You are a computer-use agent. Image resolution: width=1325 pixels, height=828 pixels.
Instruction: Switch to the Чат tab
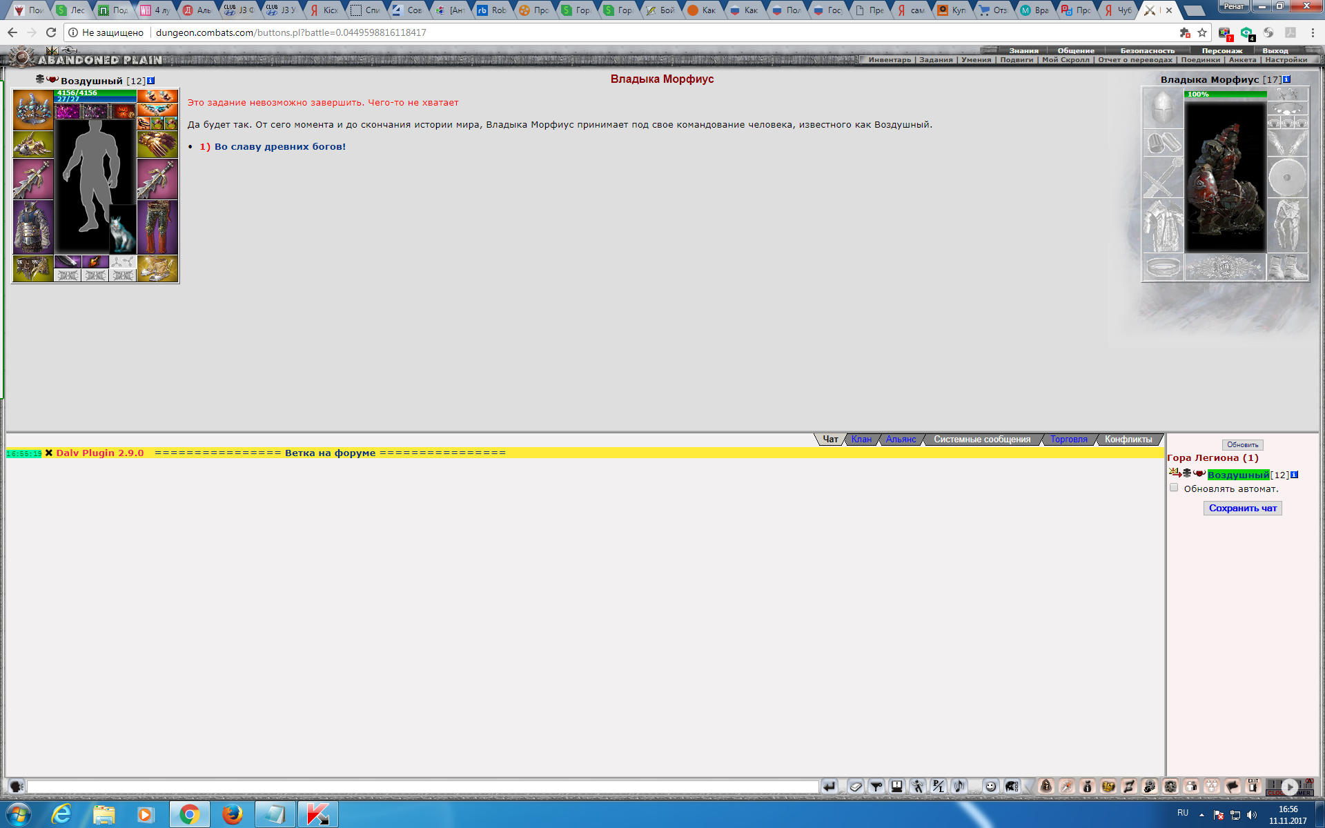point(830,440)
